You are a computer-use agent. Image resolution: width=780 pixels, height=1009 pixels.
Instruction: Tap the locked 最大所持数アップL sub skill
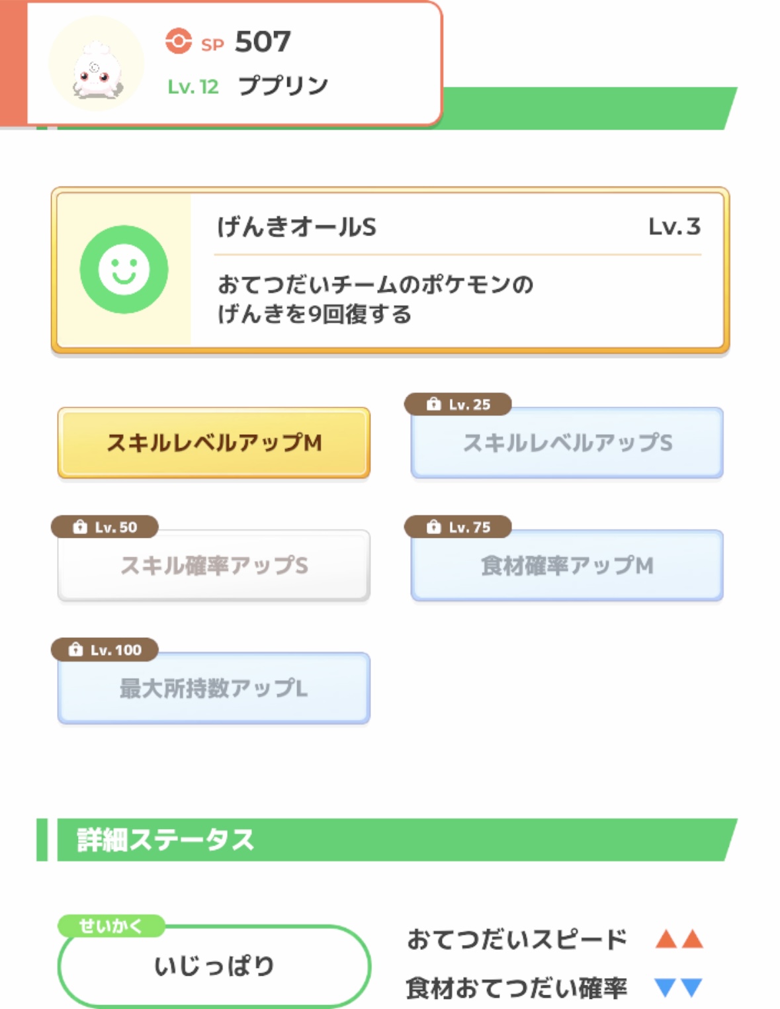[x=214, y=689]
